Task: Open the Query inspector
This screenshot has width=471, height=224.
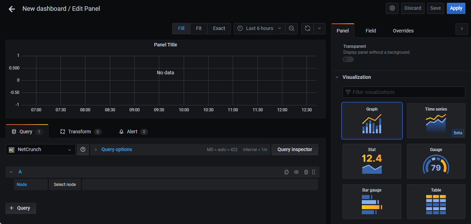Action: [295, 149]
